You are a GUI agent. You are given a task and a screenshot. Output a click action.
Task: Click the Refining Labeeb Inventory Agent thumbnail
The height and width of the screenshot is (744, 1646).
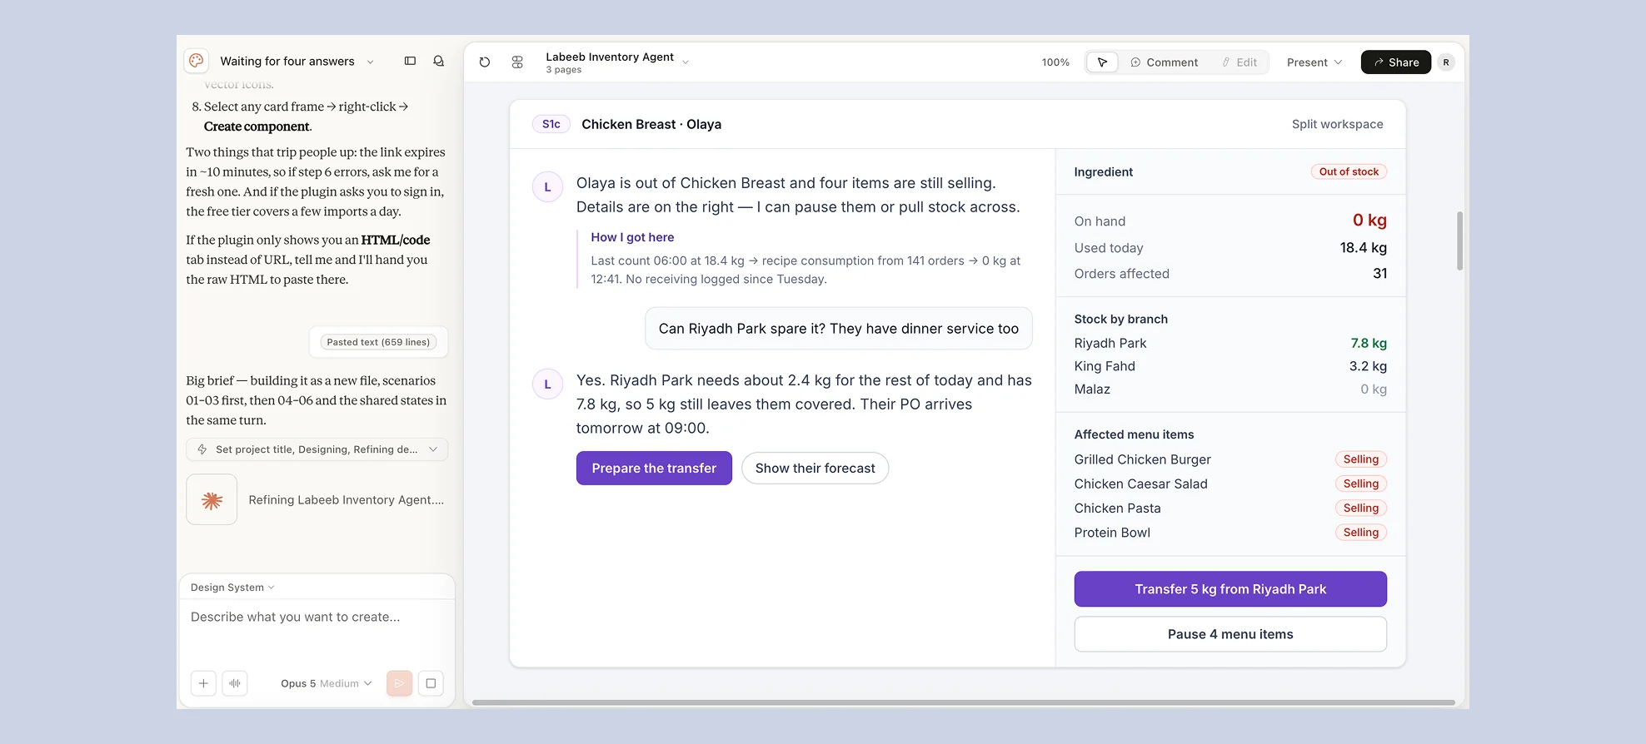click(212, 499)
